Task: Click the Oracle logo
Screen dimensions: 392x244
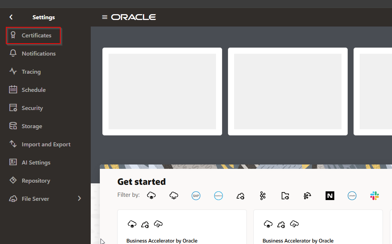Action: (x=134, y=17)
